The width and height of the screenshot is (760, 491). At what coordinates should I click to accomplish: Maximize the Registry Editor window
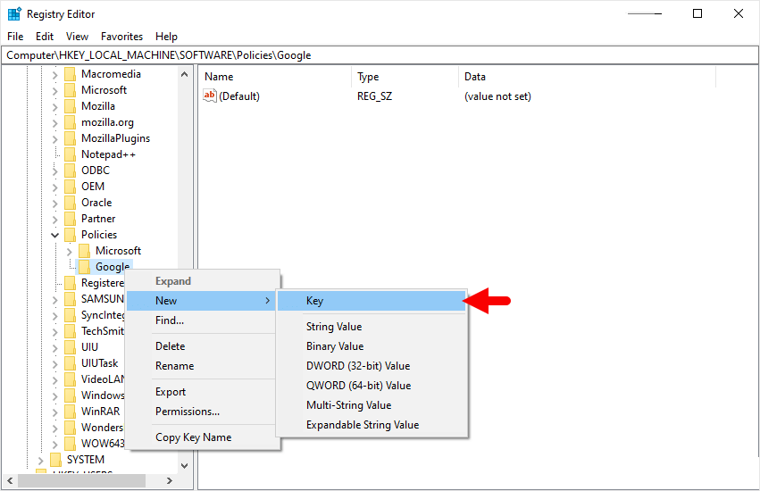[697, 13]
